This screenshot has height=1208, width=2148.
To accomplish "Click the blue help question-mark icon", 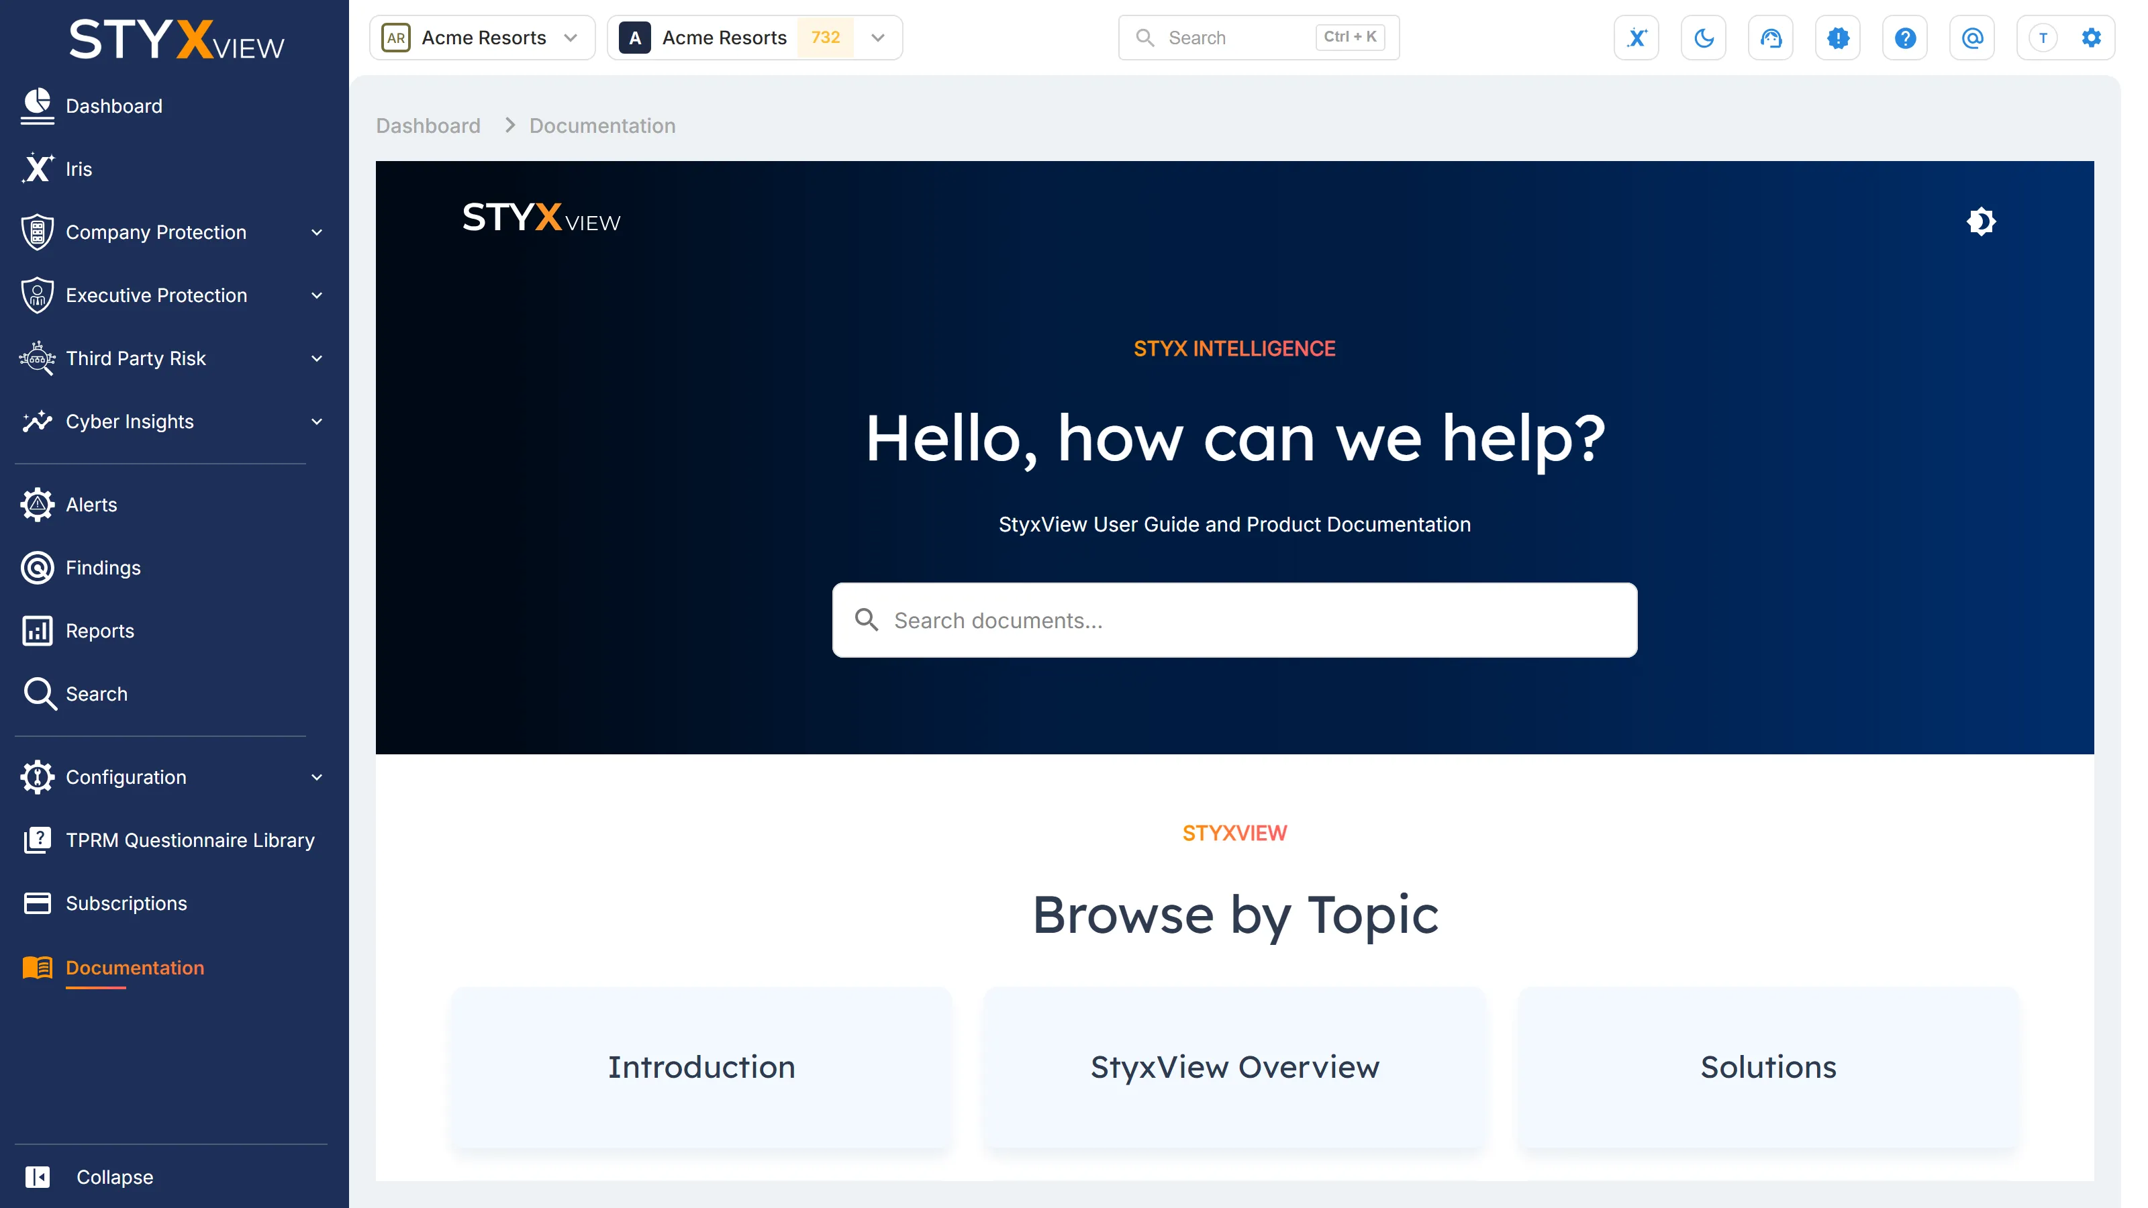I will tap(1906, 38).
